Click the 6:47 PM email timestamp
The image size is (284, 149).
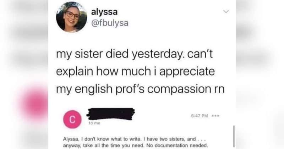[x=200, y=116]
